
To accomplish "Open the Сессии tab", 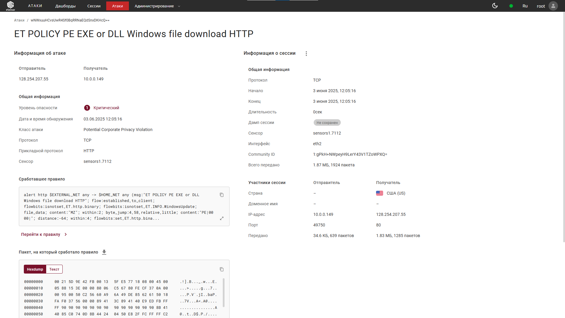I will click(x=94, y=6).
